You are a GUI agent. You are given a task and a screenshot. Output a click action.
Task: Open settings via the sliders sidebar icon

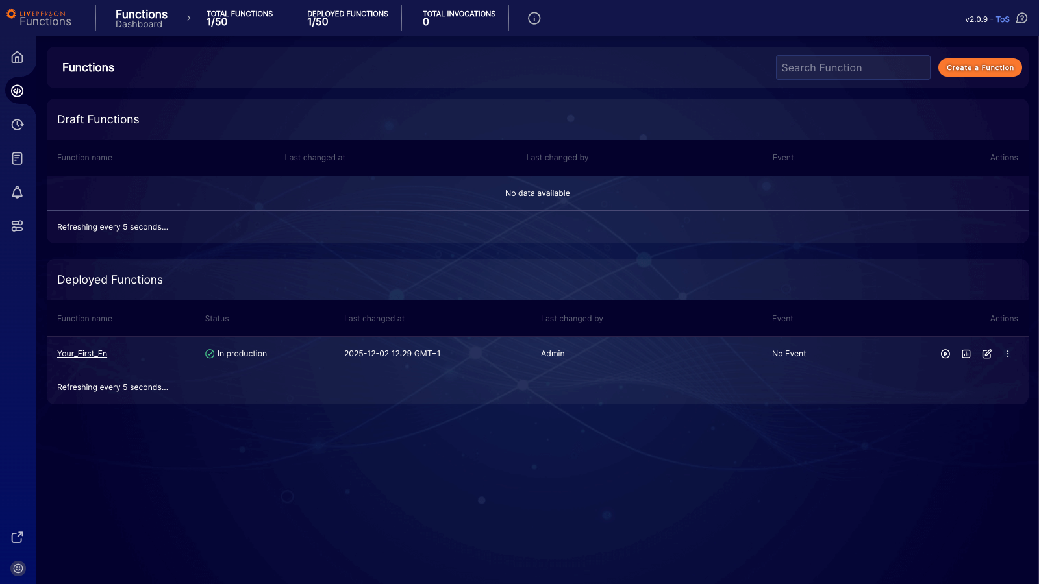[18, 226]
